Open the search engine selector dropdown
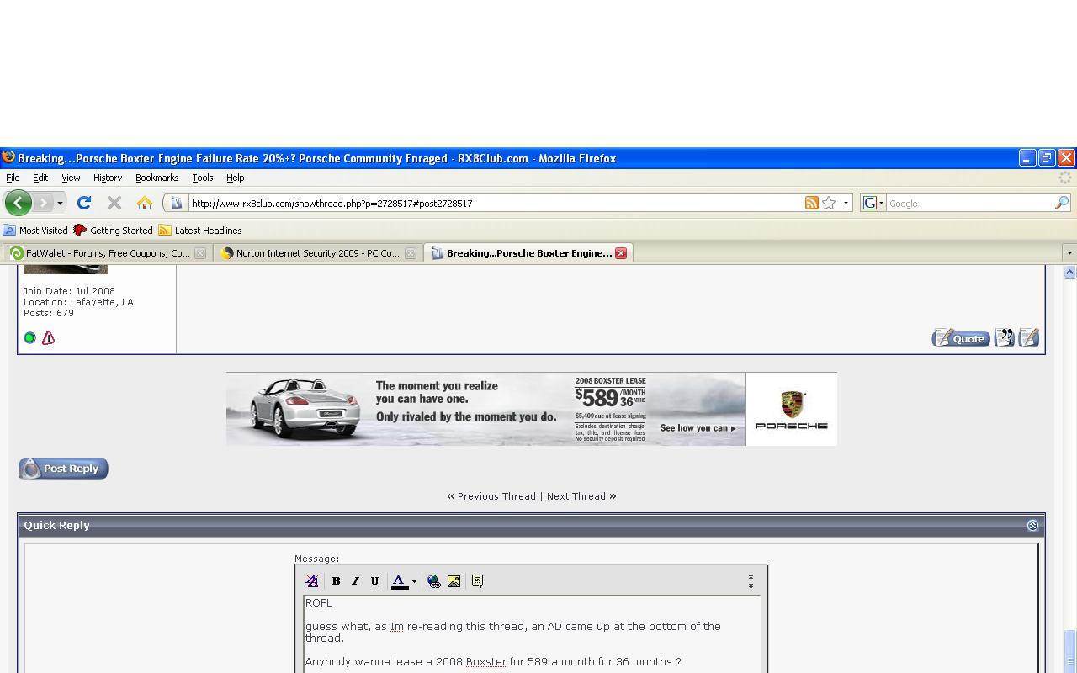The height and width of the screenshot is (673, 1077). tap(873, 203)
